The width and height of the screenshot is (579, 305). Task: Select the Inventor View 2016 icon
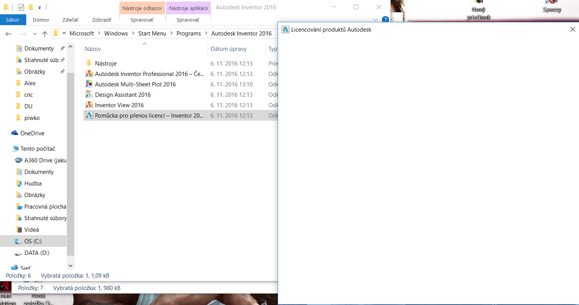point(89,105)
